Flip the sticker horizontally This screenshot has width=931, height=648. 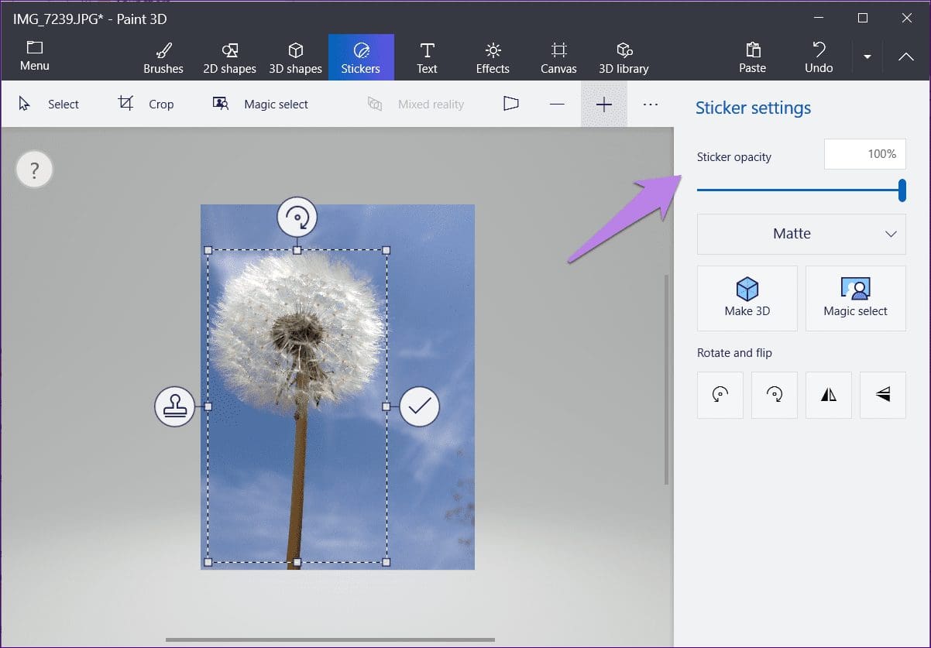pos(829,395)
